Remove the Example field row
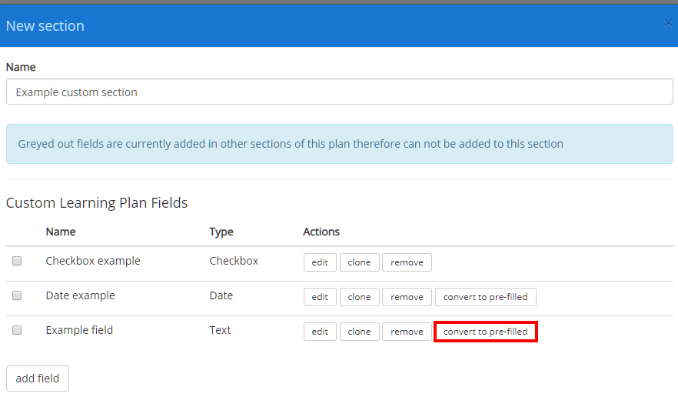This screenshot has height=407, width=678. [x=407, y=332]
